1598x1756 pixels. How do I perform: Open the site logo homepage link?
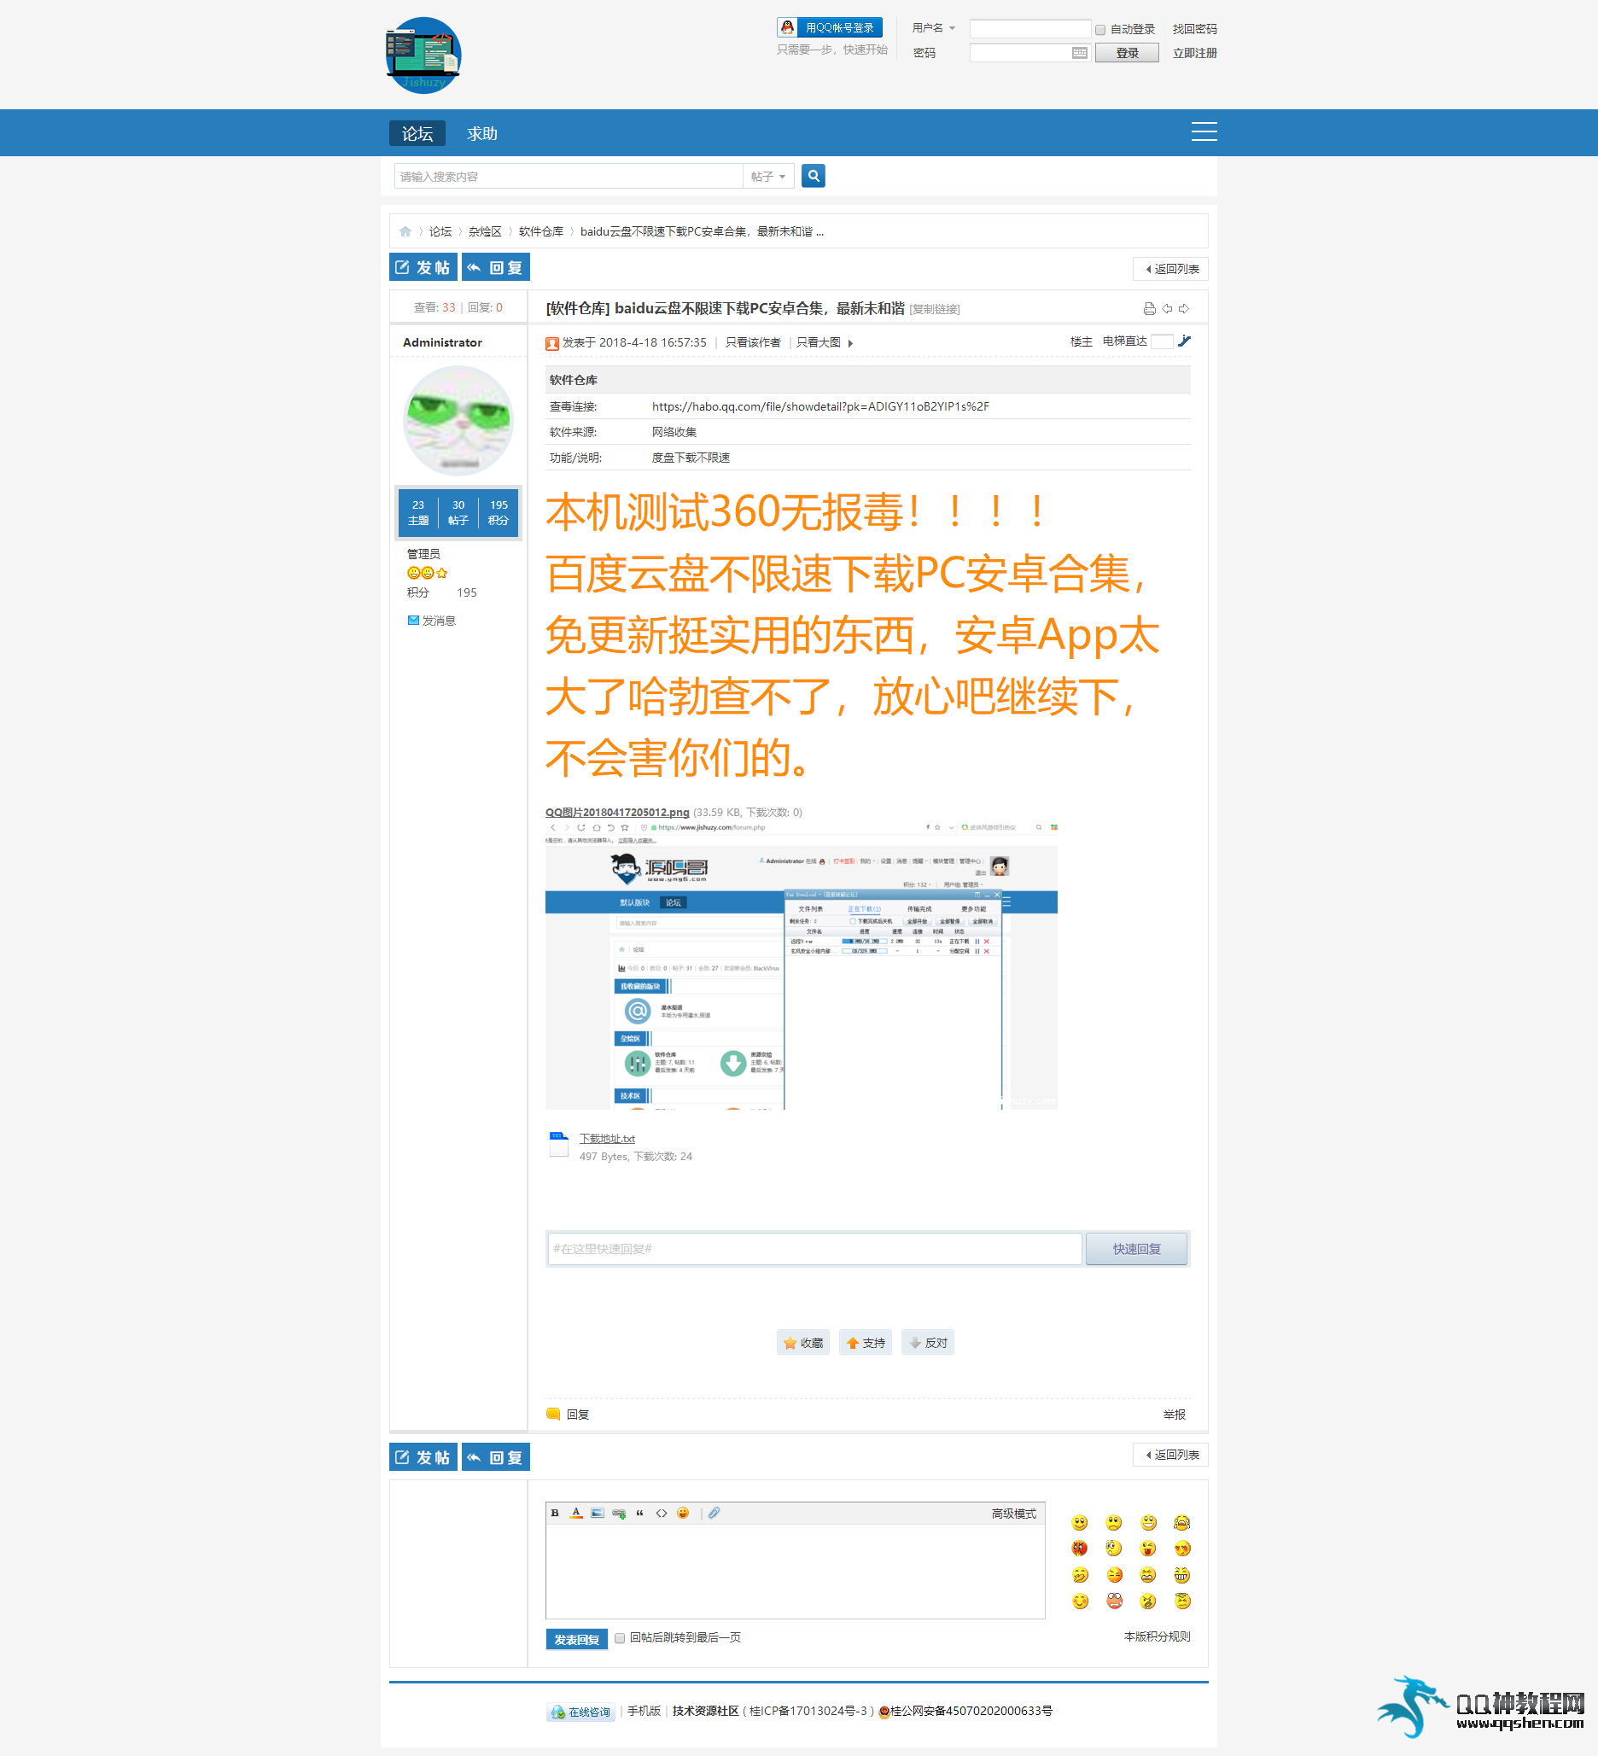click(423, 55)
